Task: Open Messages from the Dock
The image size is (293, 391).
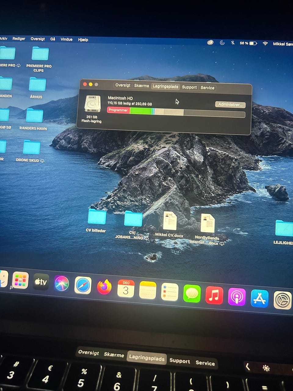Action: click(192, 294)
